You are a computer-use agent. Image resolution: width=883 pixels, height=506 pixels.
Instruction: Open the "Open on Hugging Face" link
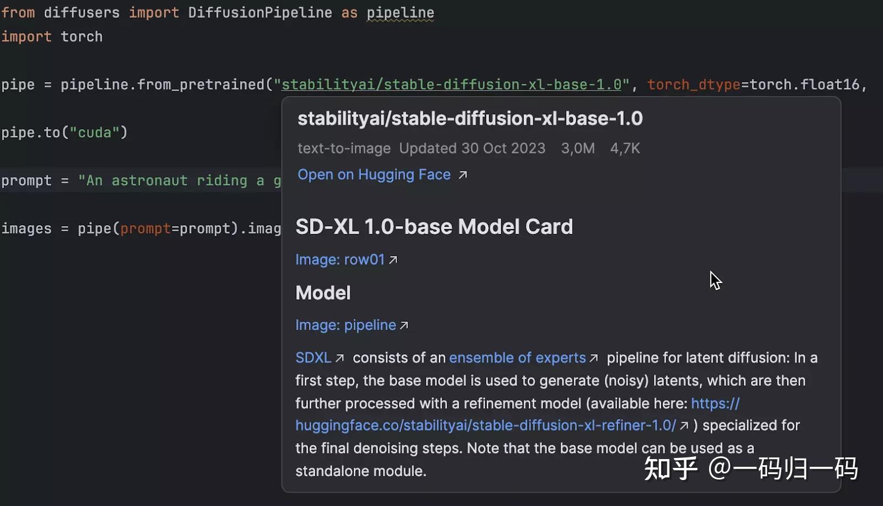tap(374, 174)
